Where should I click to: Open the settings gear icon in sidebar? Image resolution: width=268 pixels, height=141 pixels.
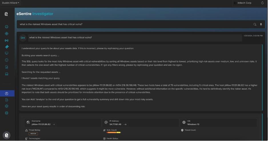point(7,106)
